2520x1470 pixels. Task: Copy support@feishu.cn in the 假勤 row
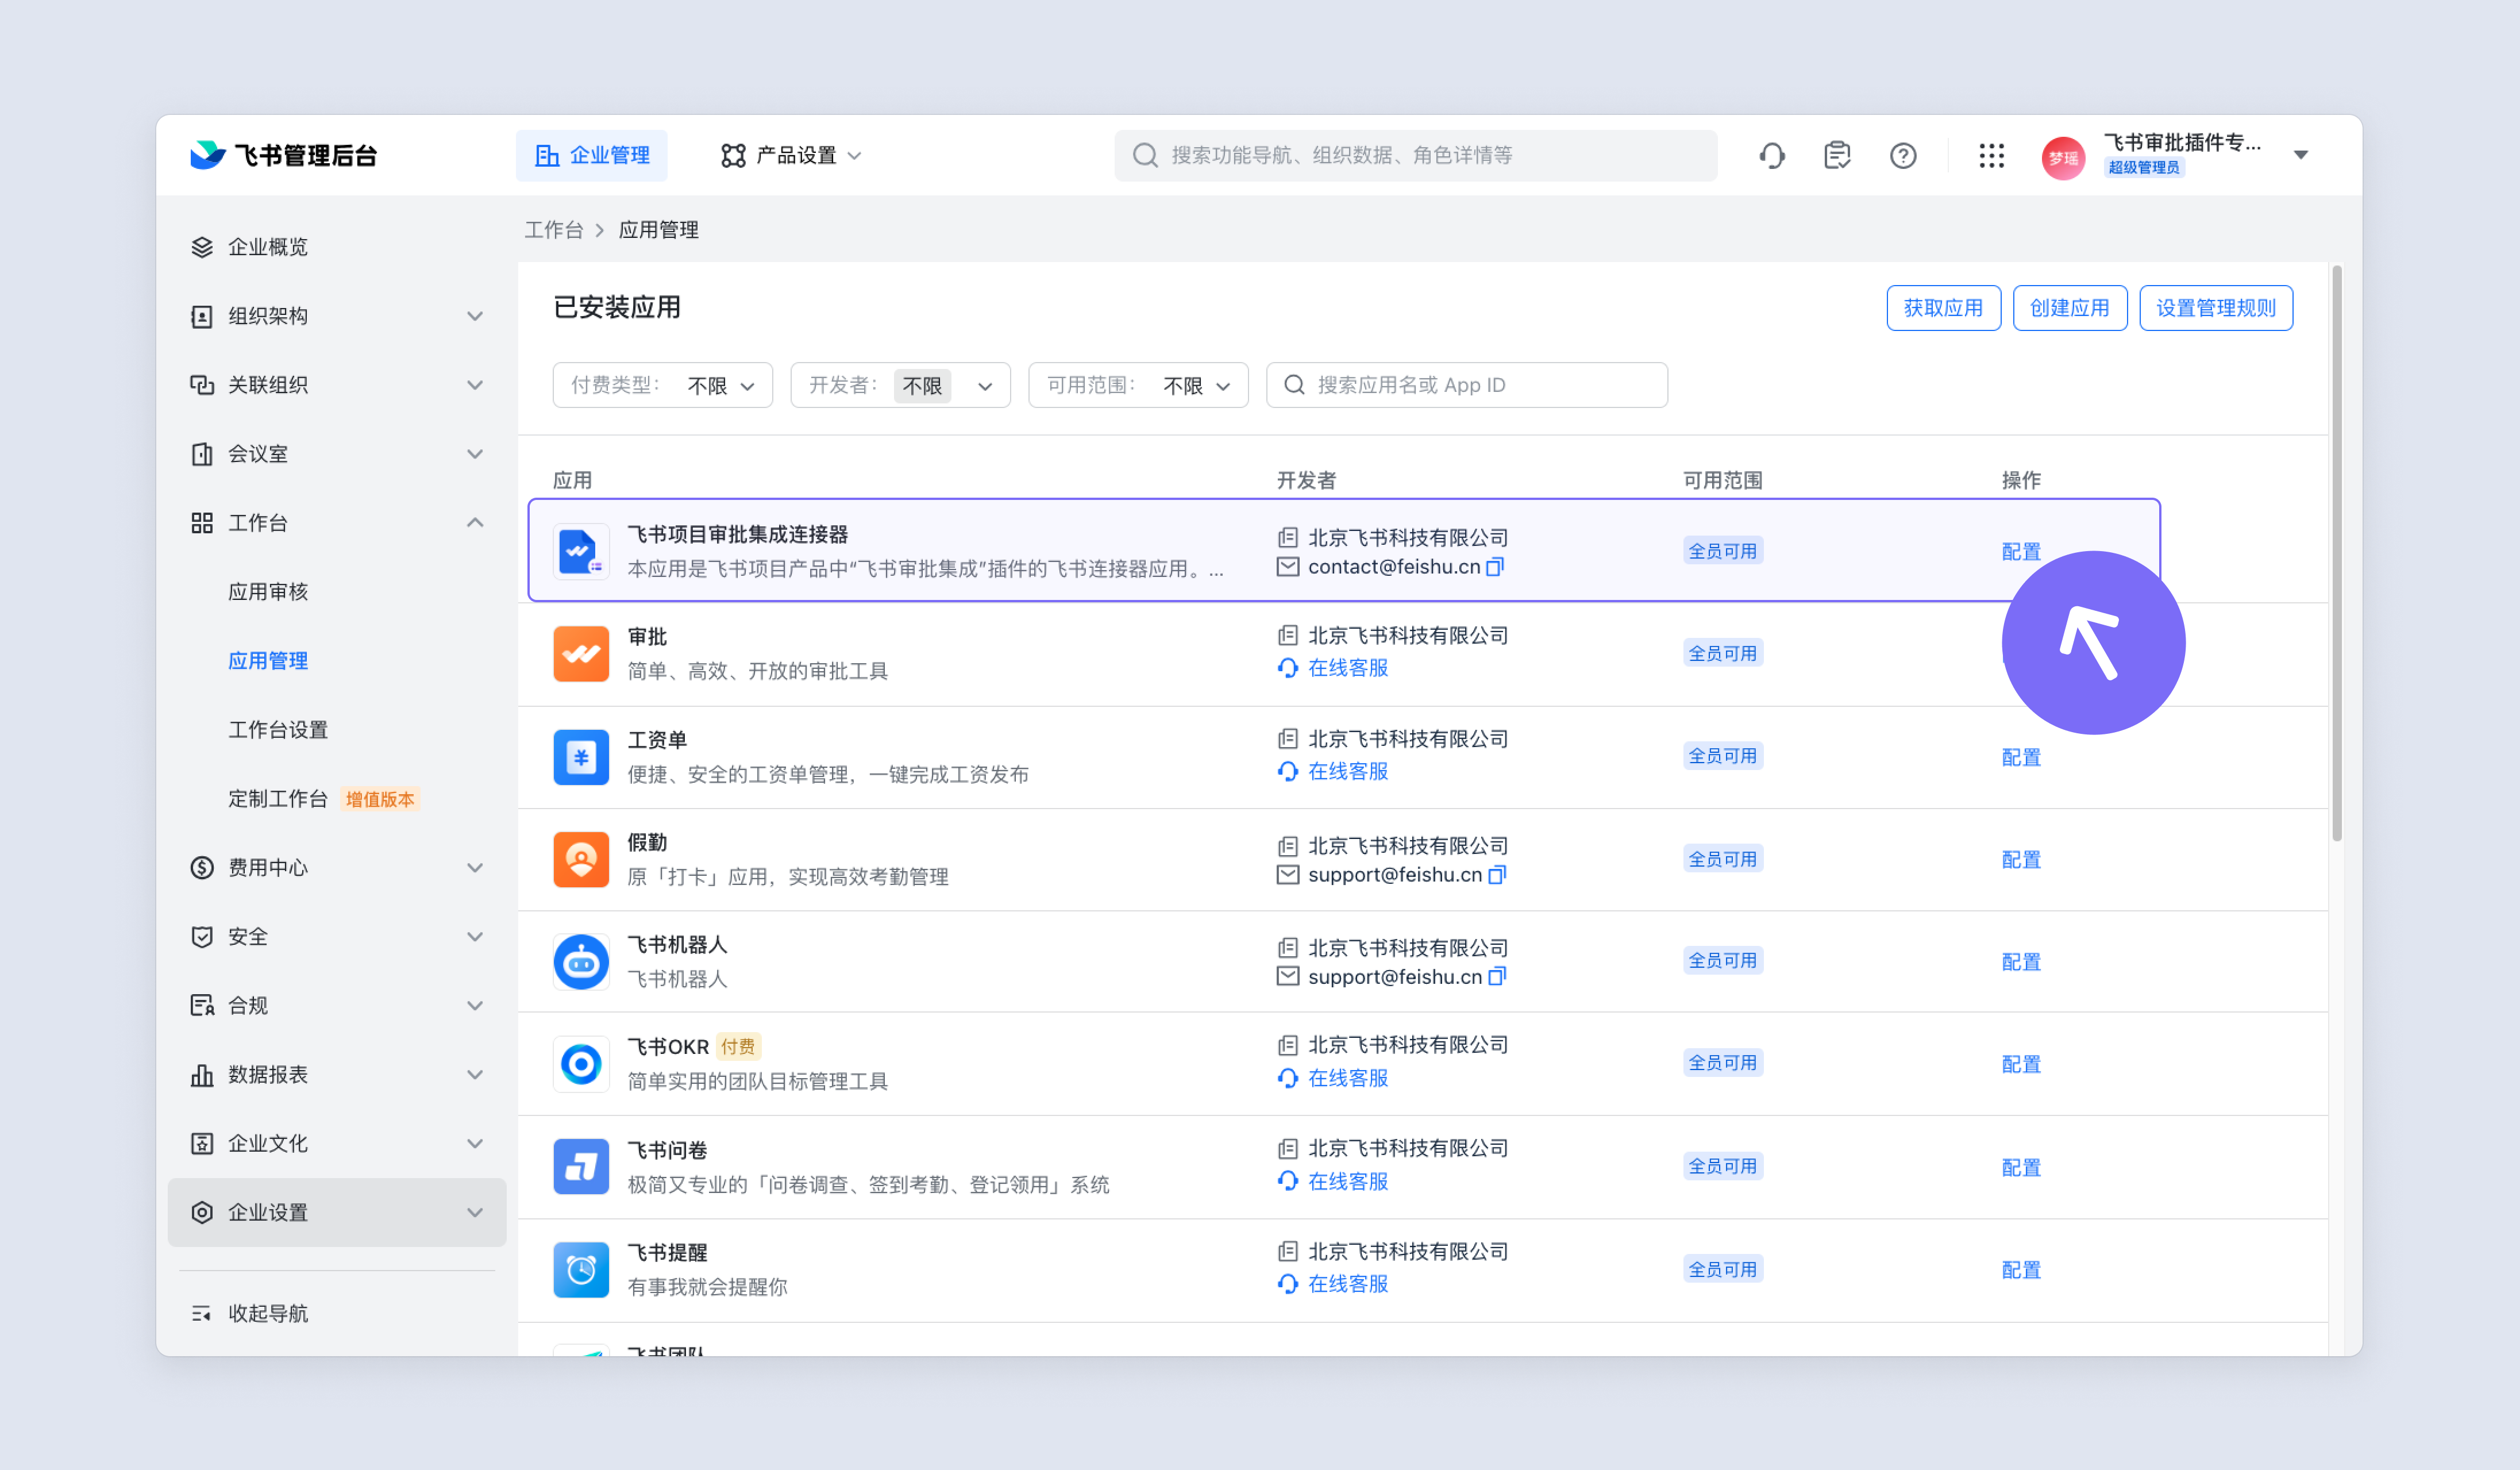tap(1497, 875)
